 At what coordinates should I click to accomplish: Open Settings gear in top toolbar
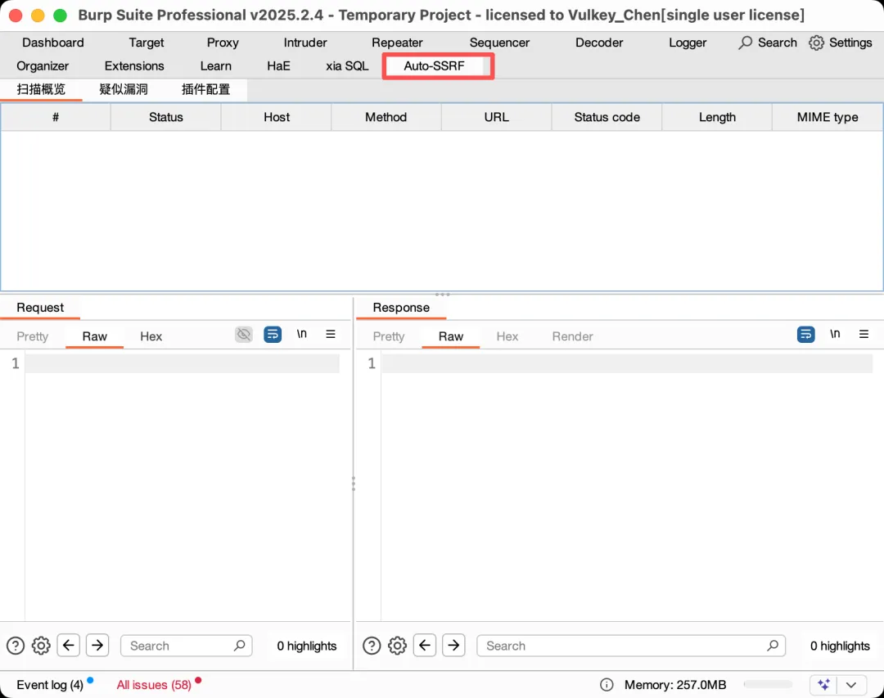click(816, 43)
